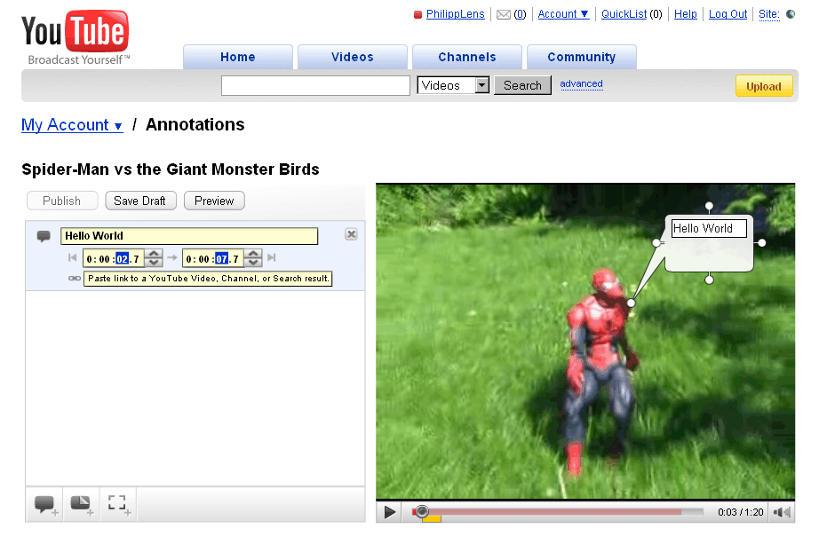Click the Upload button
Image resolution: width=827 pixels, height=544 pixels.
763,85
